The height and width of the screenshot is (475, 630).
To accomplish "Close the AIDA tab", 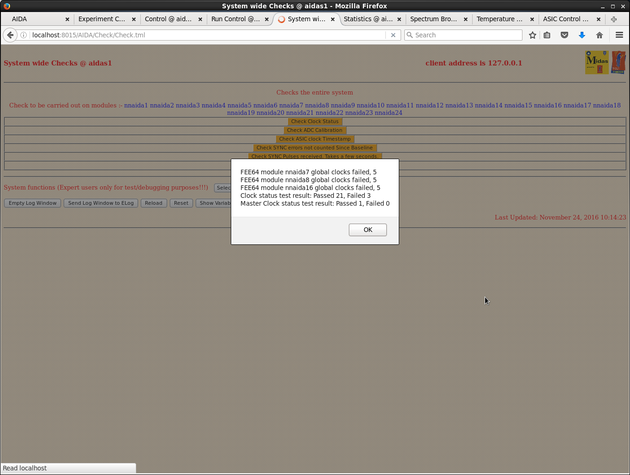I will tap(67, 19).
